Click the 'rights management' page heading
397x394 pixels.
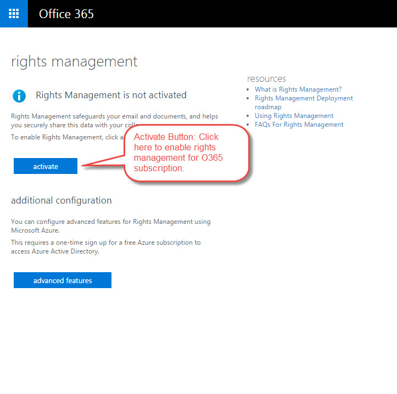coord(74,62)
